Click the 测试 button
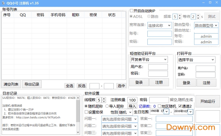Viewport: 221px width, 136px height. point(211,17)
